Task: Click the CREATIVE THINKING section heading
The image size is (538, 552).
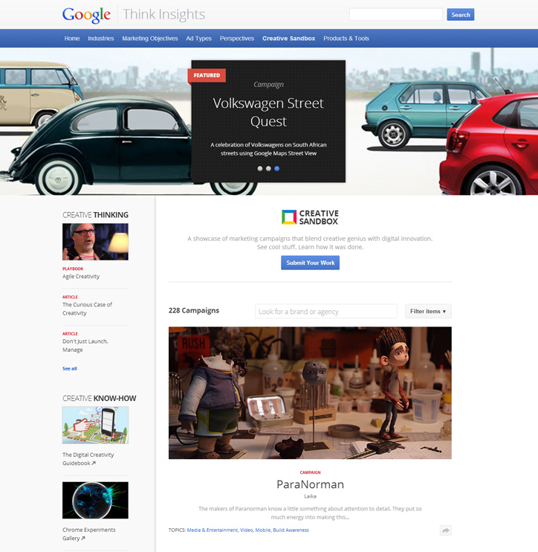Action: coord(95,215)
